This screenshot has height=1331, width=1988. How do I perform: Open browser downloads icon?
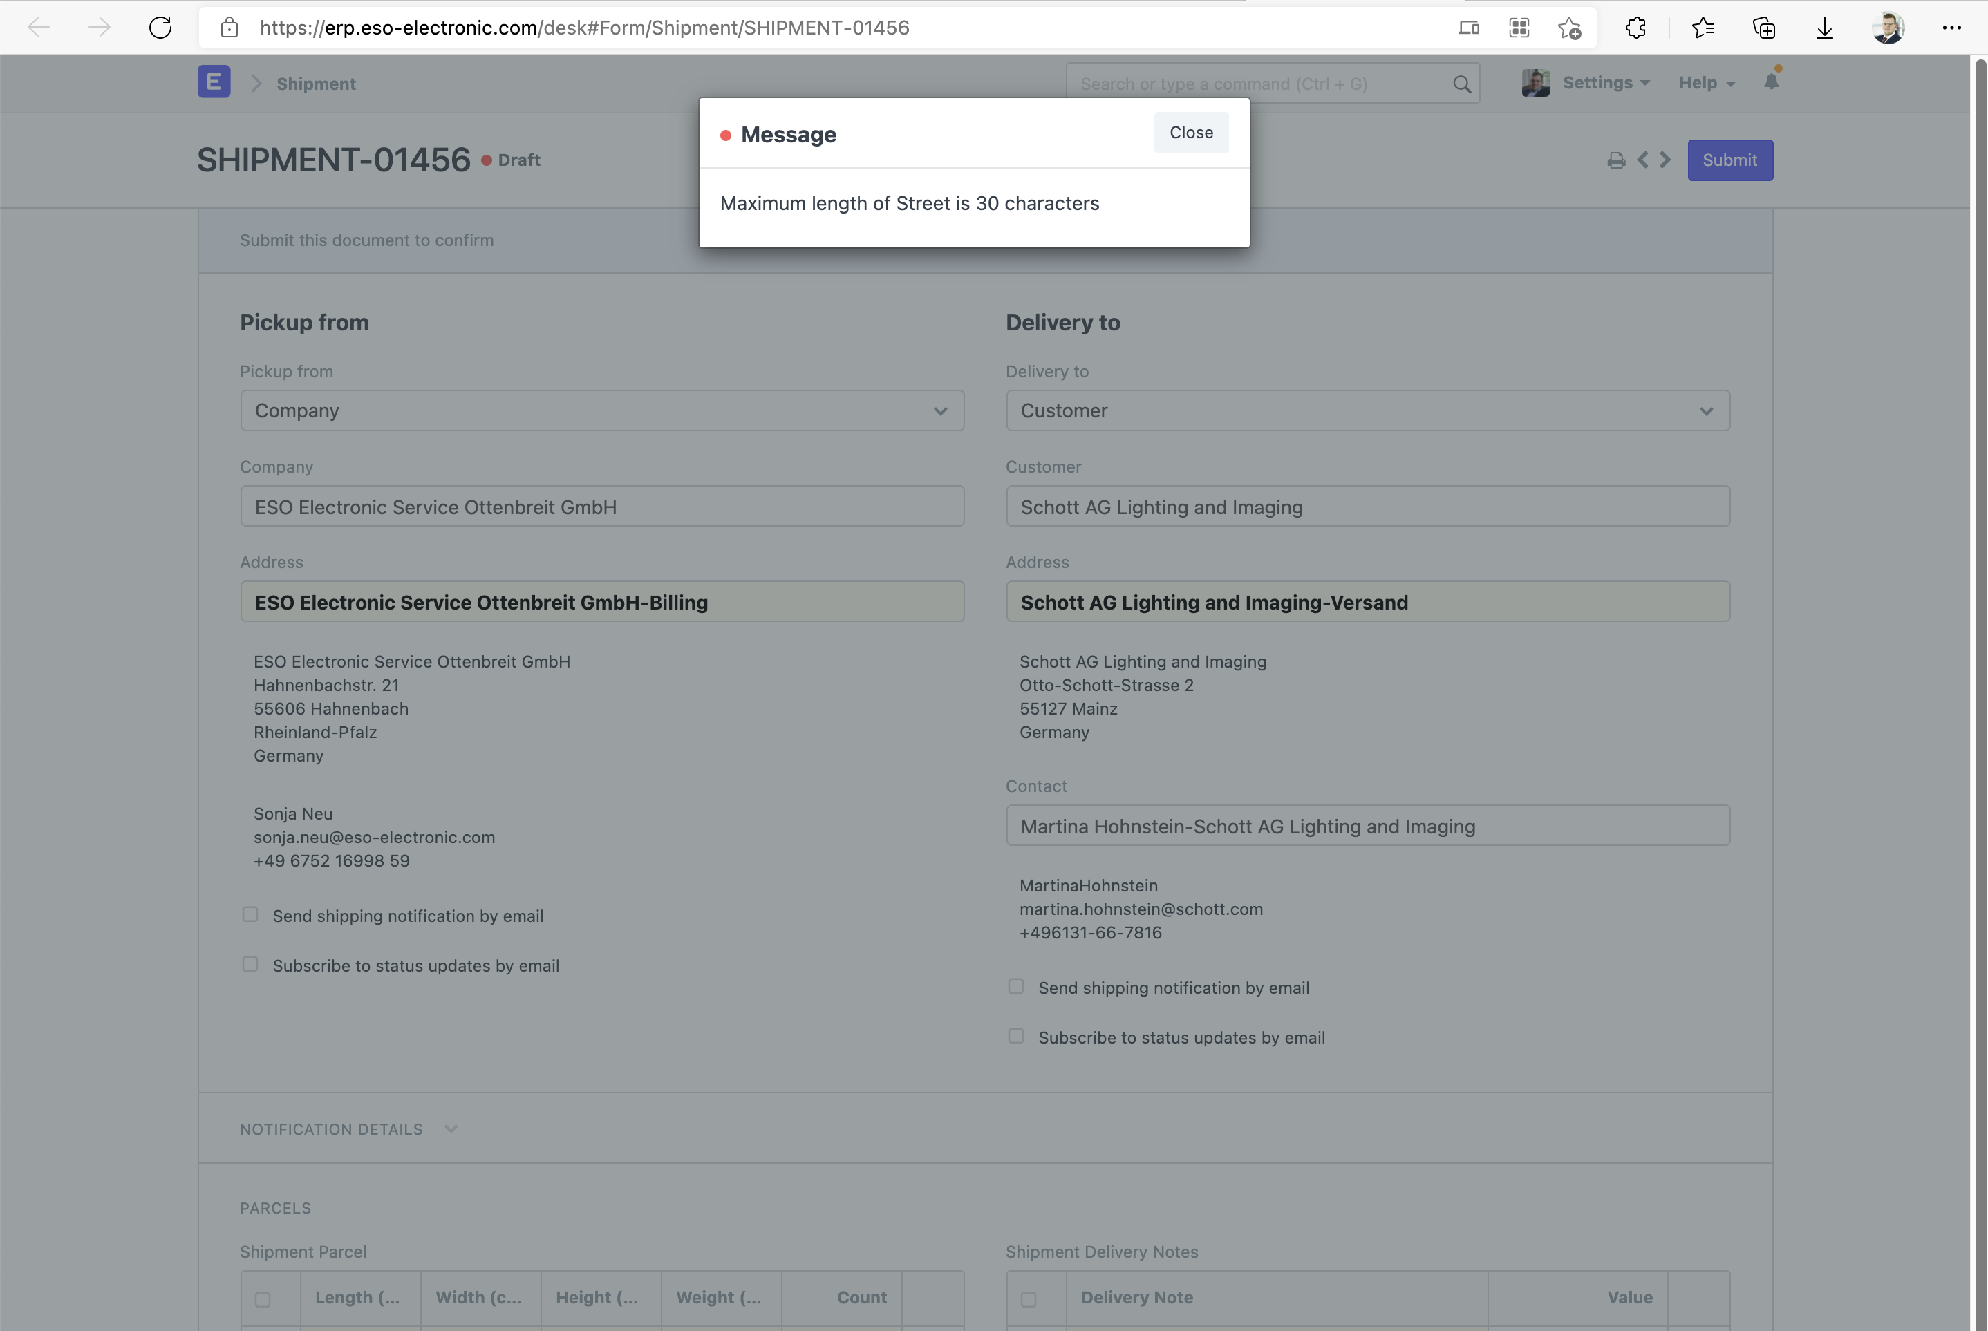(x=1825, y=27)
